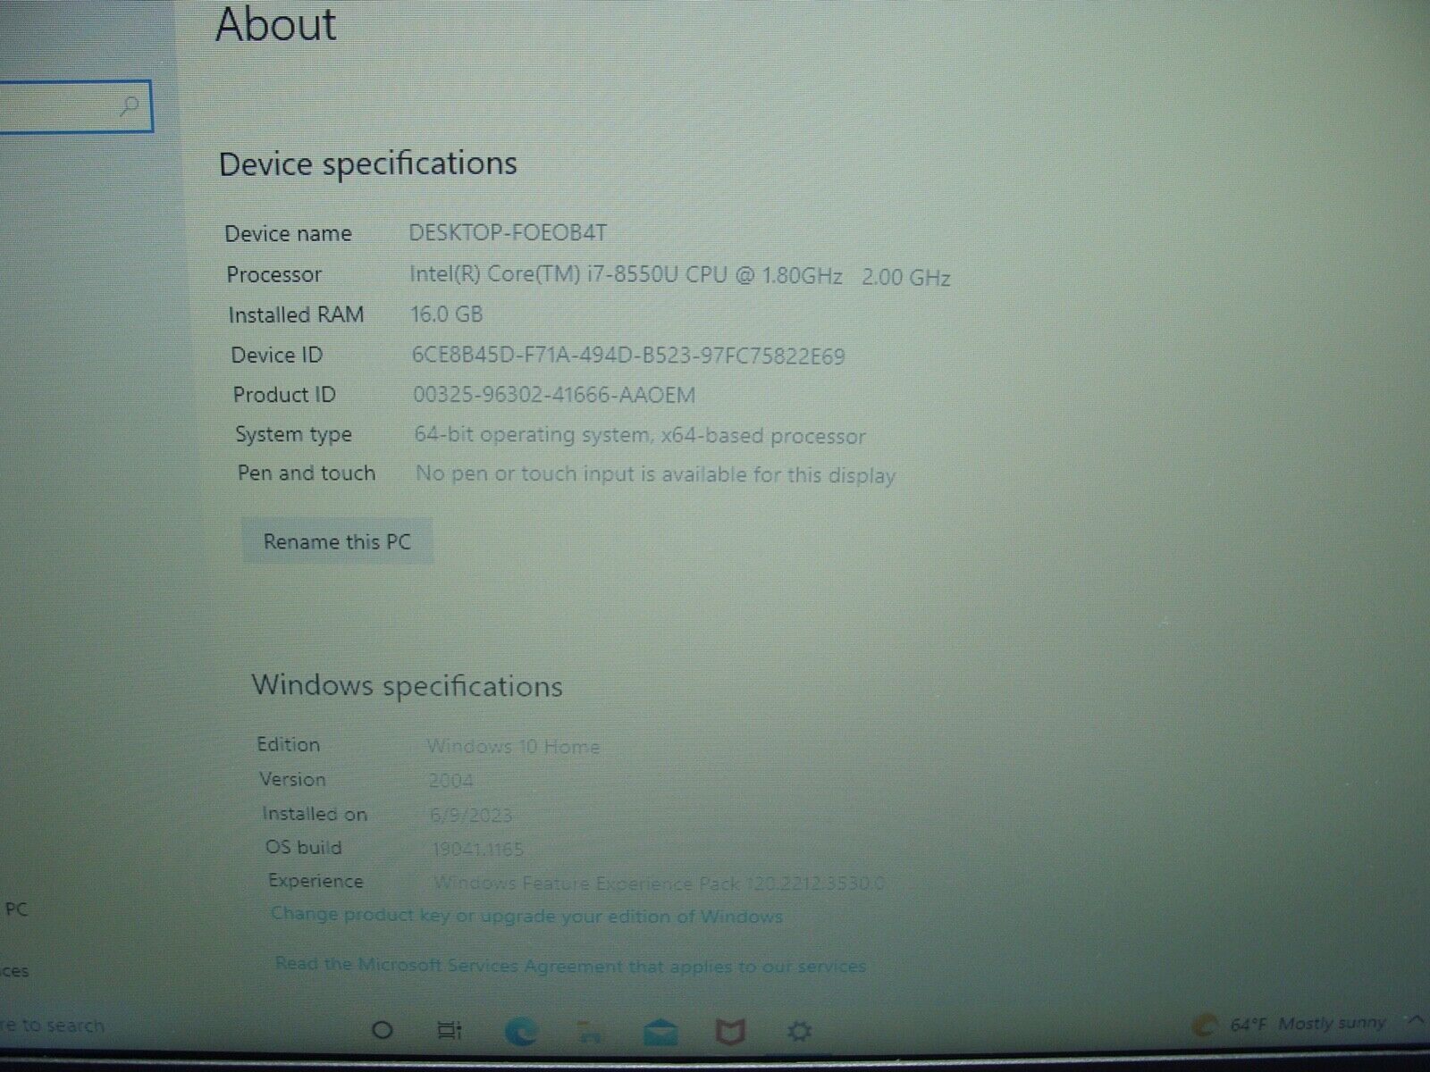Click the version value 2004
This screenshot has width=1430, height=1072.
(450, 780)
